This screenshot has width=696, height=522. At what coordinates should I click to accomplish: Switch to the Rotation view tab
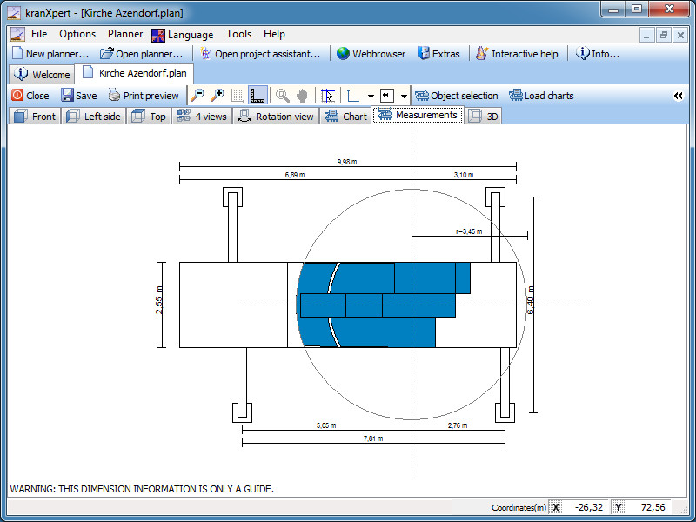(276, 116)
